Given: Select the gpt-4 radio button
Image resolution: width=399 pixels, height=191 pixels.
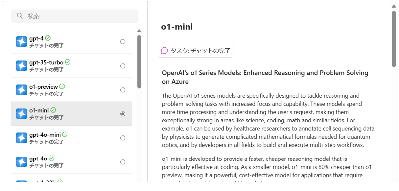Looking at the screenshot, I should point(123,42).
